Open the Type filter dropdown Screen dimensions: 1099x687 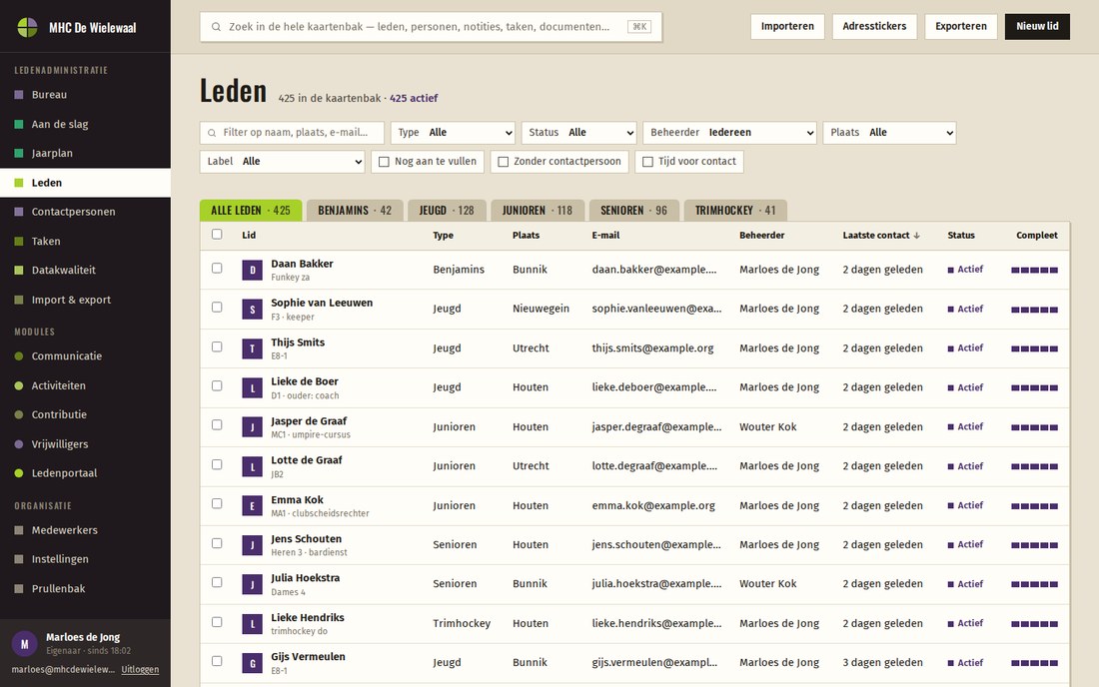pyautogui.click(x=453, y=133)
